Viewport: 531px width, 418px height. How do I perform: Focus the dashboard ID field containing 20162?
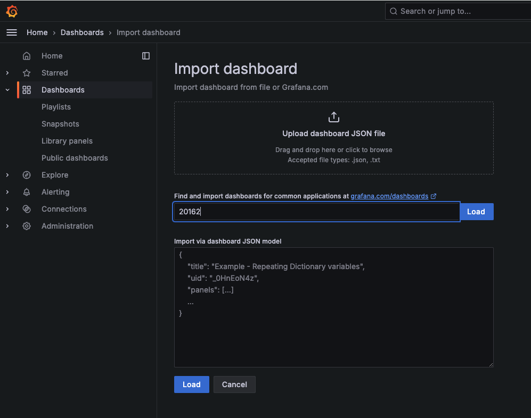[316, 212]
